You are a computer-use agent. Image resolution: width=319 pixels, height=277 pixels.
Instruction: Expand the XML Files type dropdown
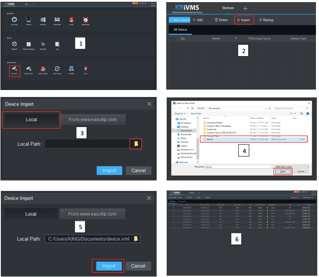[291, 167]
